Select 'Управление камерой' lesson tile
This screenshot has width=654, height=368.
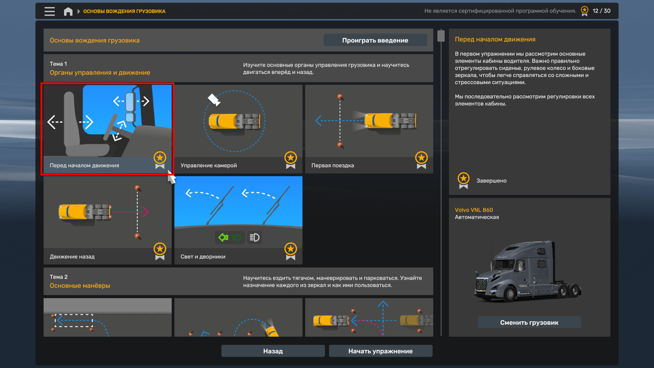coord(238,129)
